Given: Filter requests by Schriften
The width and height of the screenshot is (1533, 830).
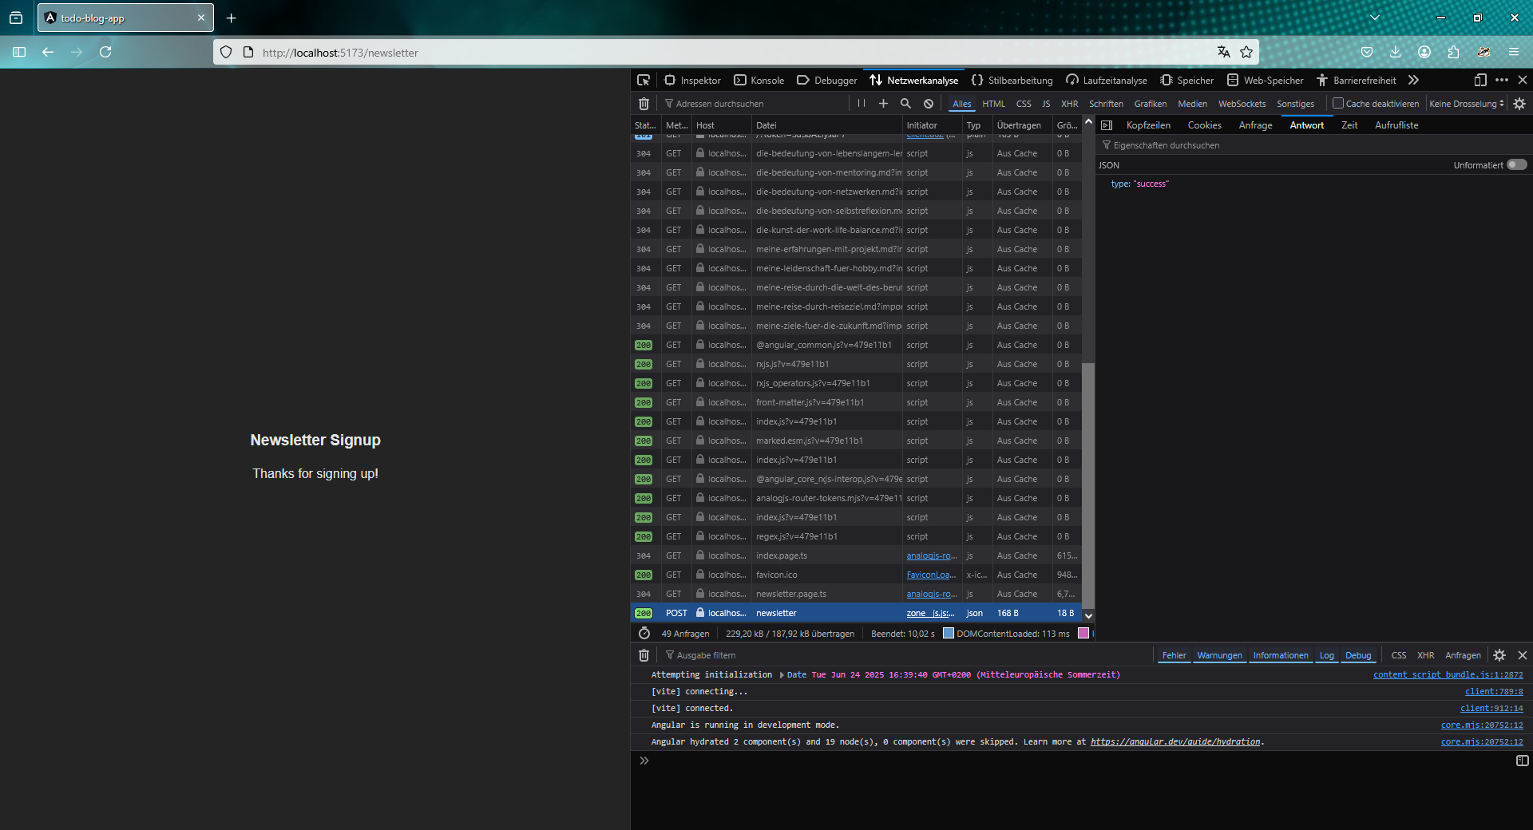Looking at the screenshot, I should click(x=1106, y=104).
